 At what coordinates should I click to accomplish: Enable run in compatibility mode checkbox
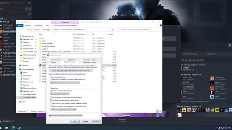(51, 79)
